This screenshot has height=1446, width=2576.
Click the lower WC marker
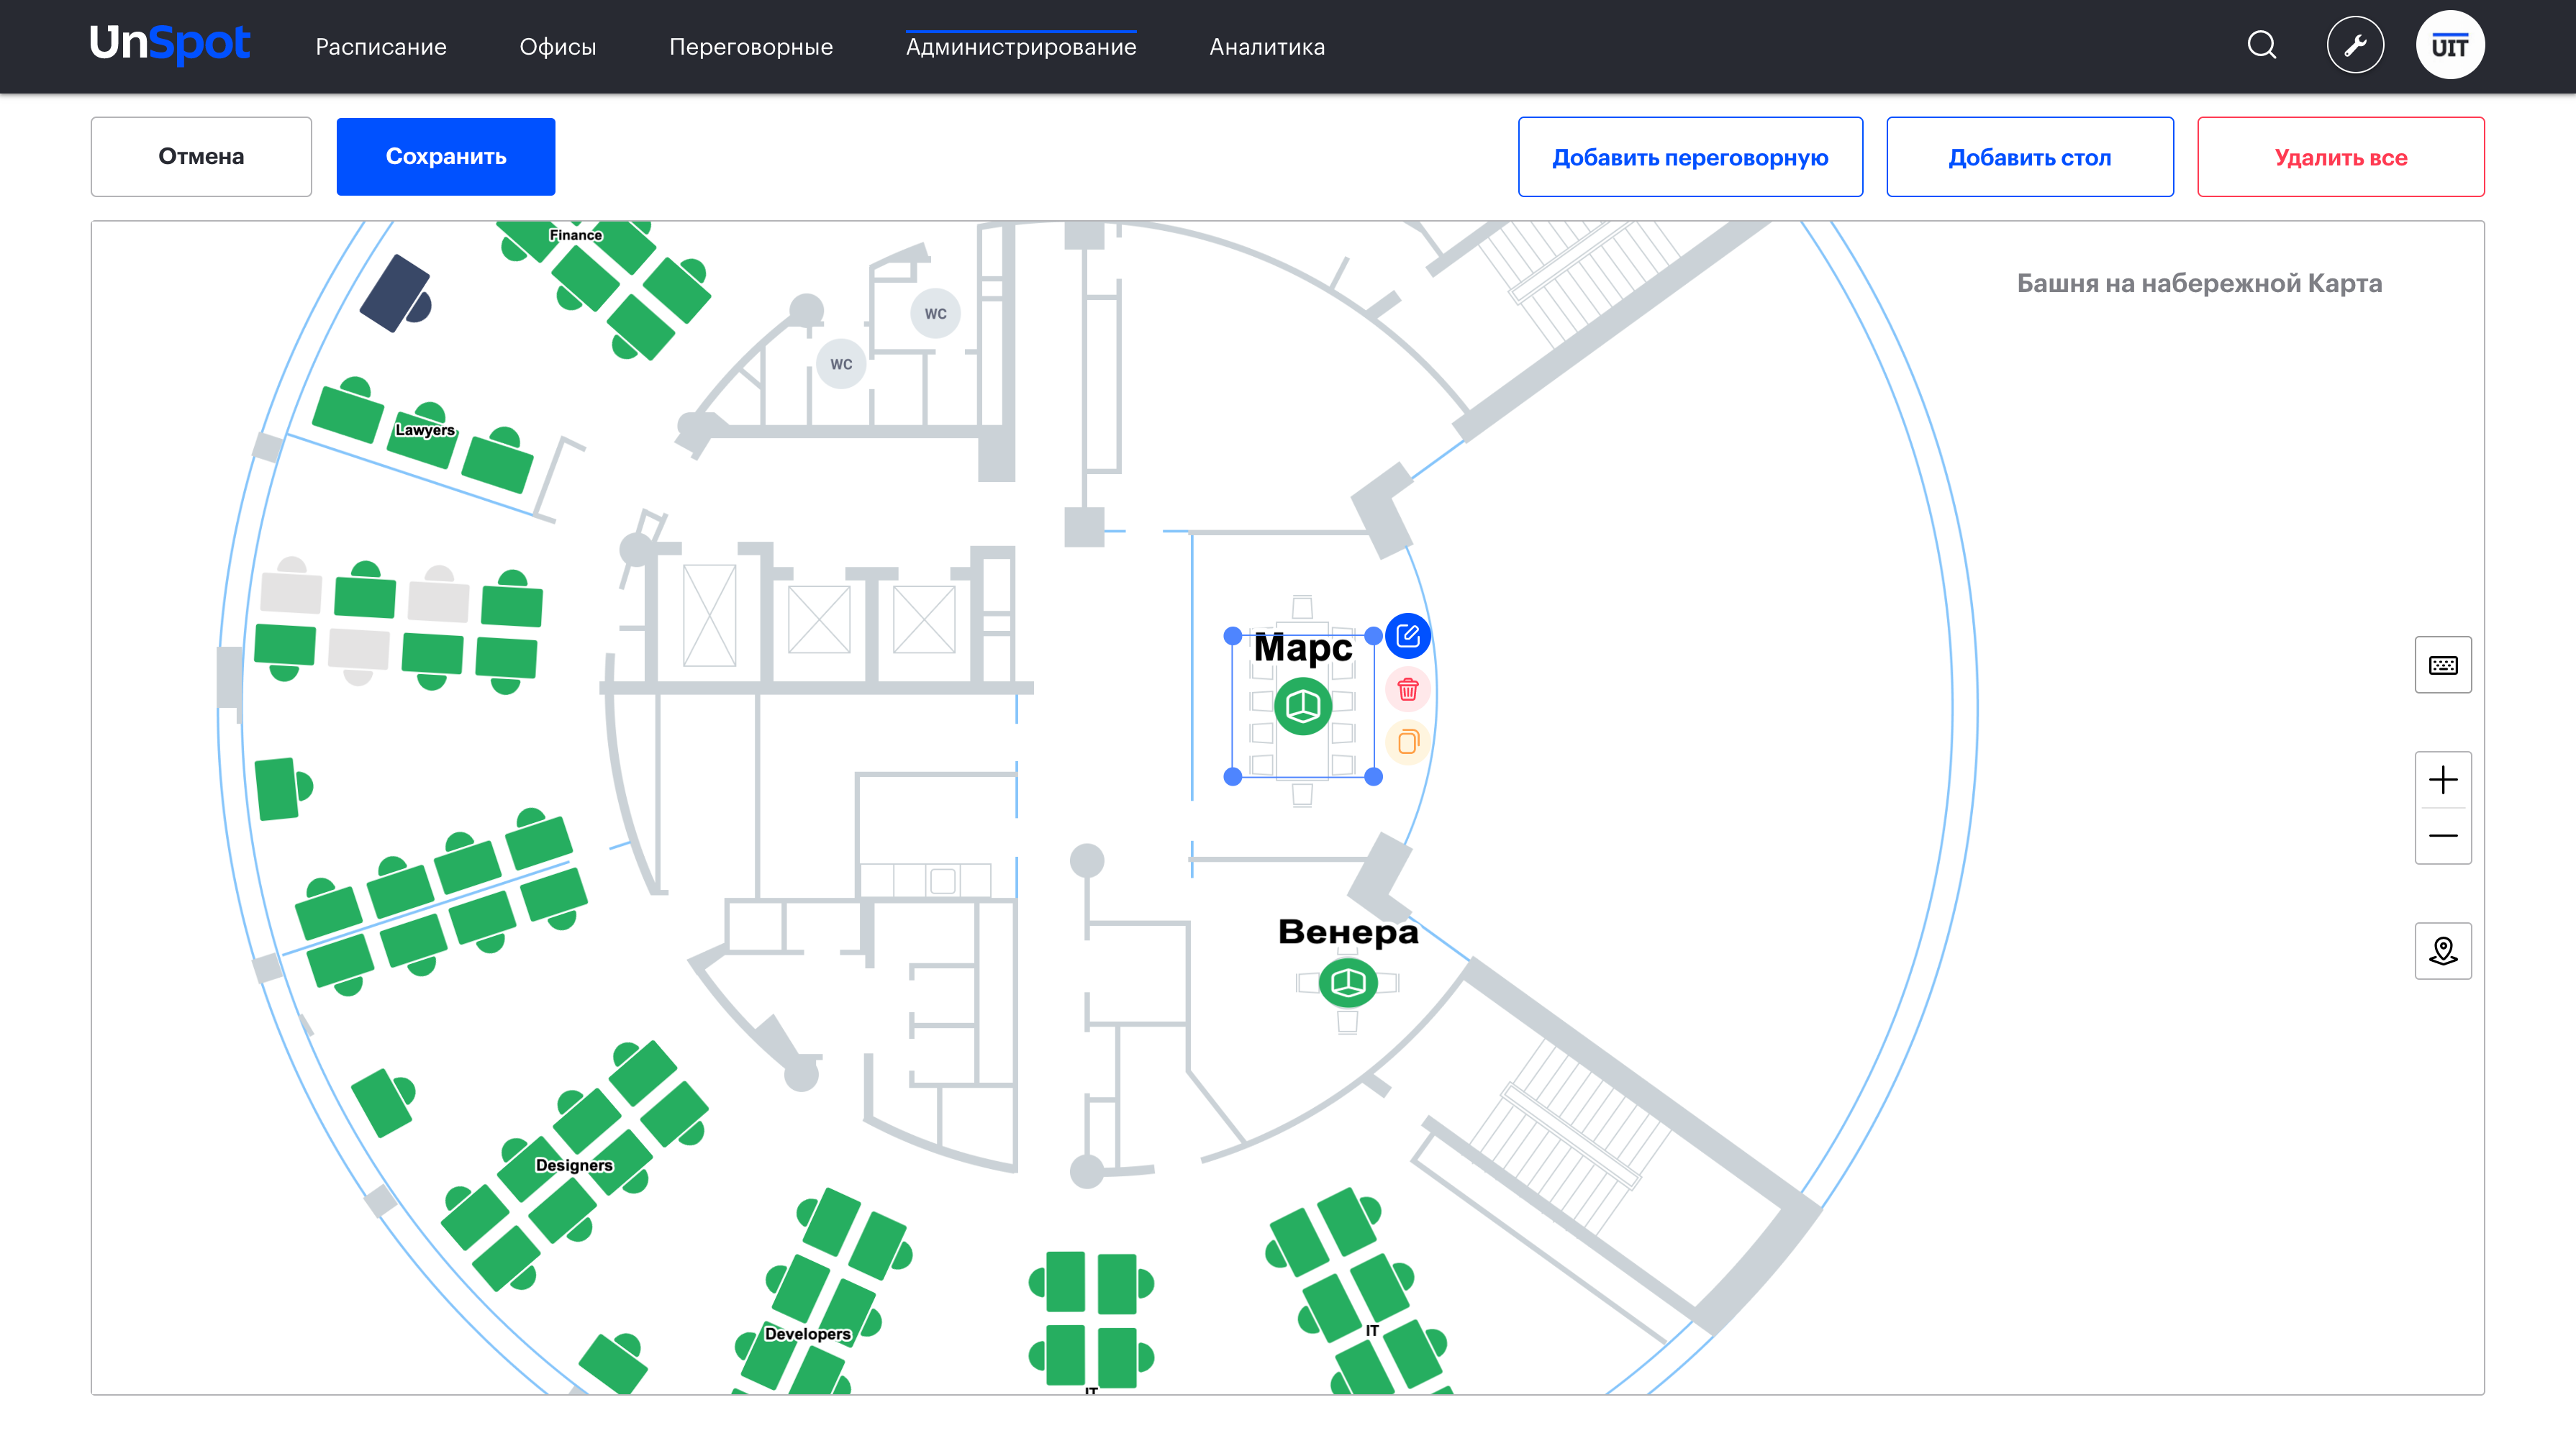click(841, 364)
